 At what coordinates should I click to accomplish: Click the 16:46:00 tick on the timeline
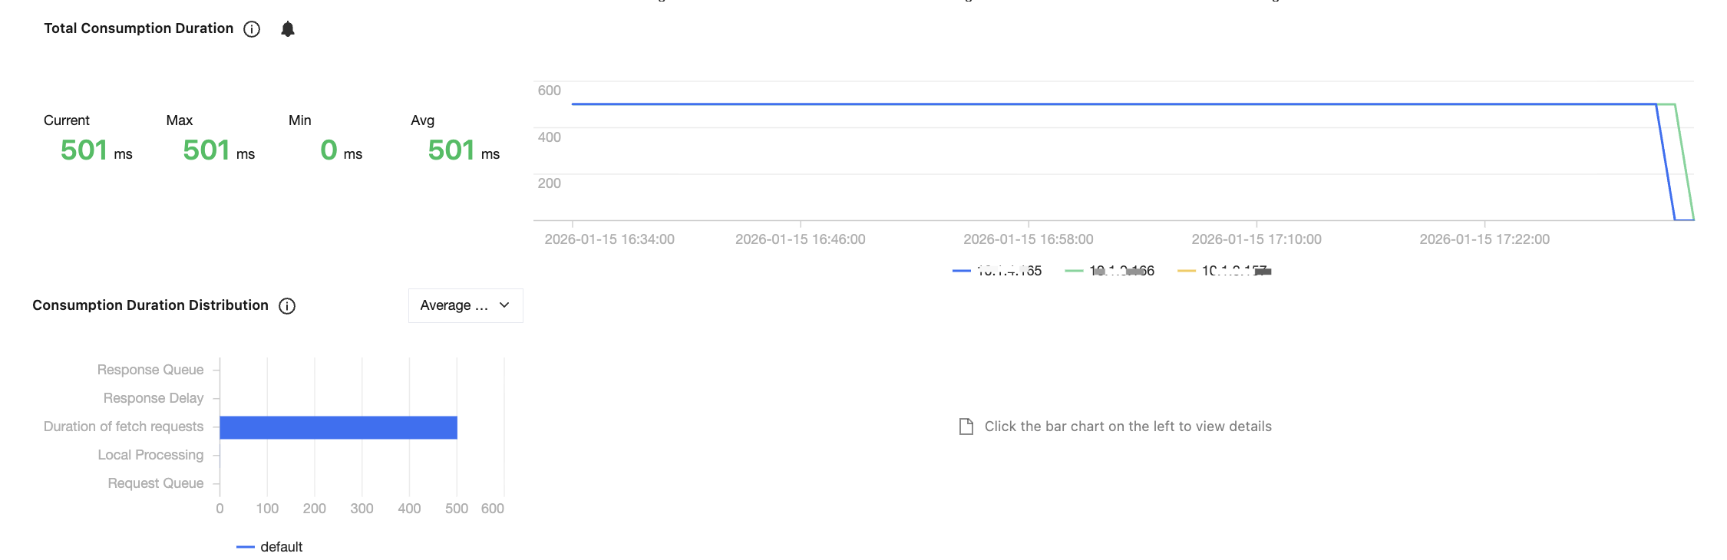[x=800, y=239]
